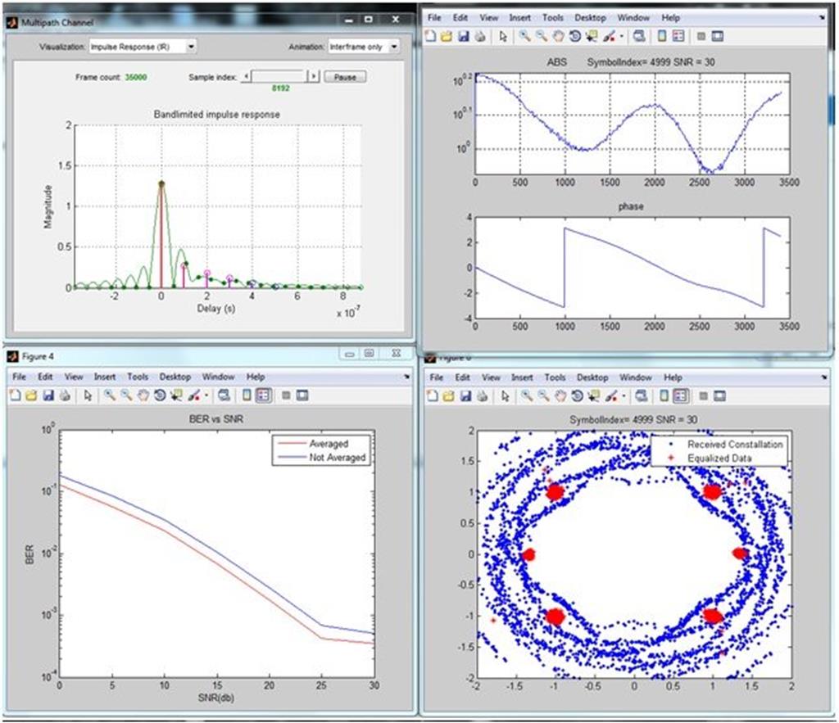Select the Brush/Select Data tool in Figure 4
The width and height of the screenshot is (839, 723).
pos(194,395)
